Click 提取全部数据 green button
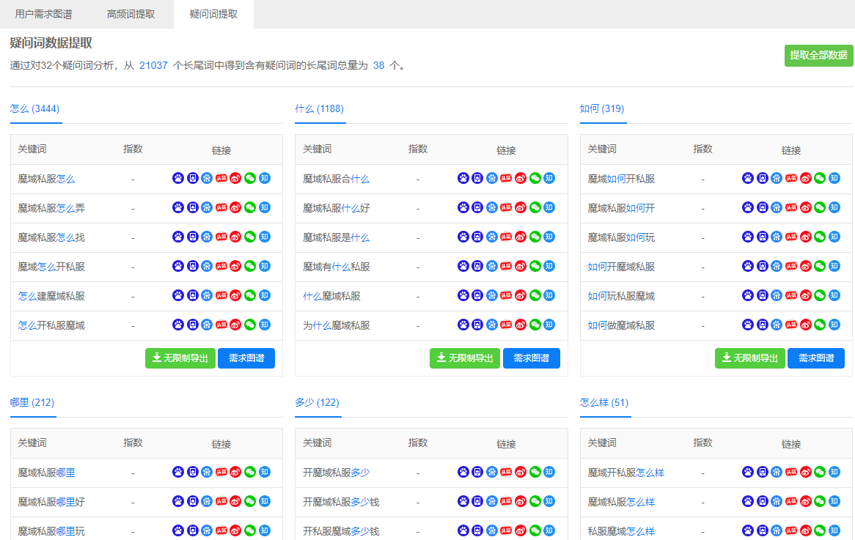The width and height of the screenshot is (855, 540). point(818,55)
